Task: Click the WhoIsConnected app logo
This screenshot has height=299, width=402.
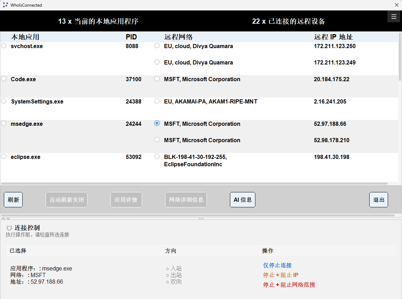Action: (5, 5)
